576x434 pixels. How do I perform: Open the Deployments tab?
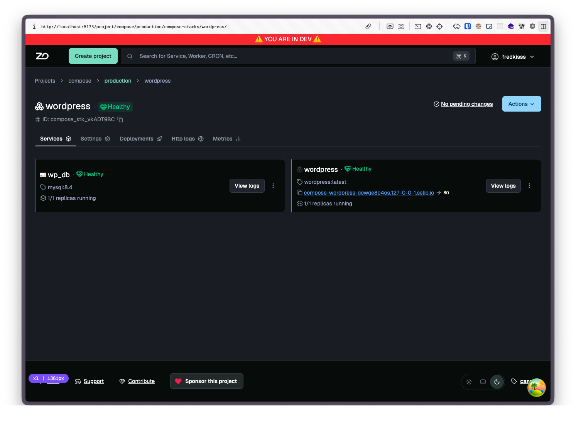(141, 139)
